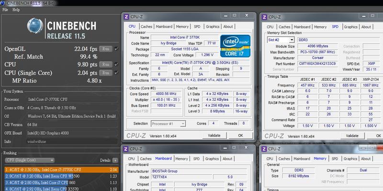Click the Max Bandwidth value PC3-10700
Viewport: 383px width, 191px height.
[317, 52]
